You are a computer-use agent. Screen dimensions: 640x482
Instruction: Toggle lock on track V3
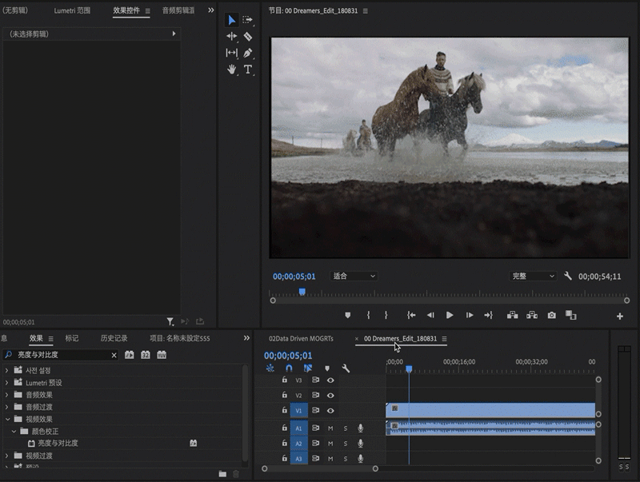pos(284,380)
